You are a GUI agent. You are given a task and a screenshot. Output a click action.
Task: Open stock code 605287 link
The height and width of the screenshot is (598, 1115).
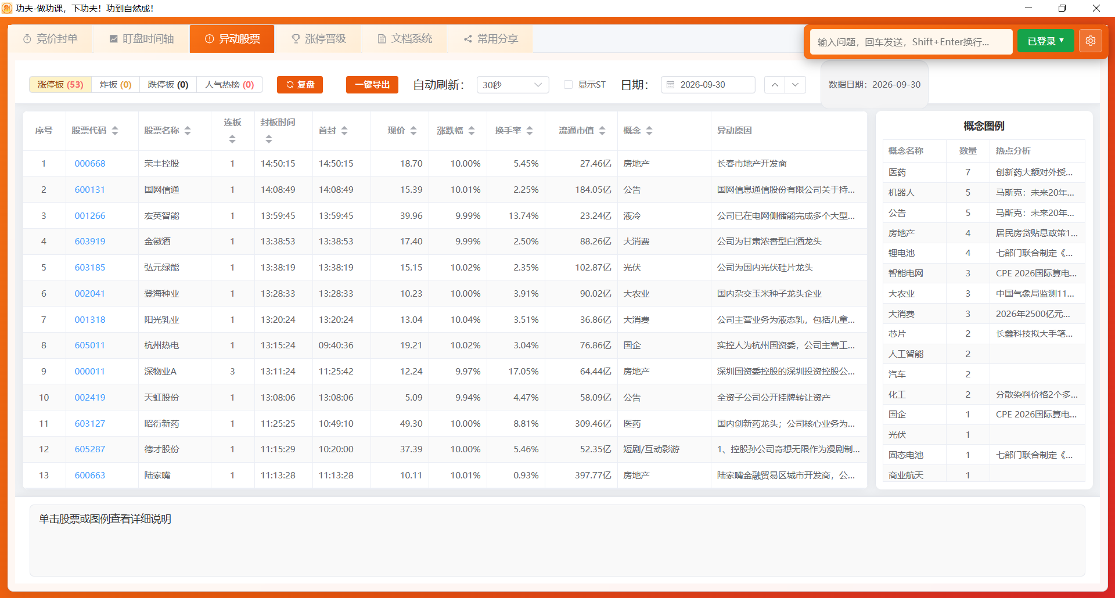click(x=90, y=449)
